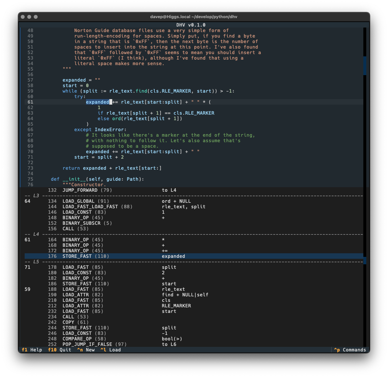Select the L4 label divider row
This screenshot has height=377, width=388.
point(194,234)
